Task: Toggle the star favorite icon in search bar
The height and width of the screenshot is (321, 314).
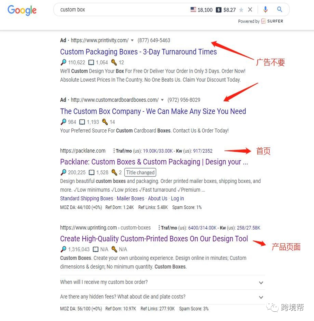Action: click(241, 10)
